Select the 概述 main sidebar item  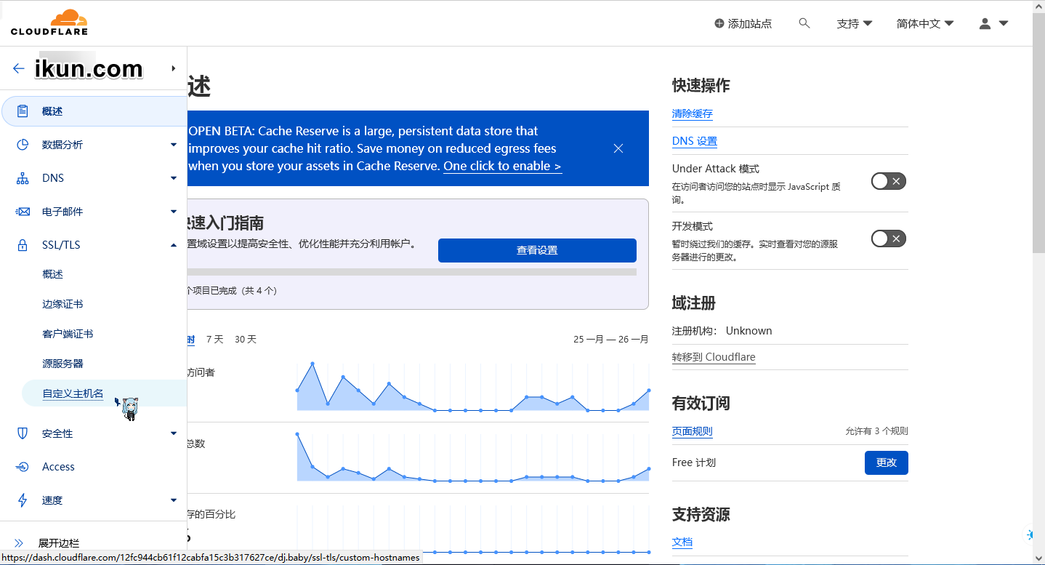pos(94,111)
